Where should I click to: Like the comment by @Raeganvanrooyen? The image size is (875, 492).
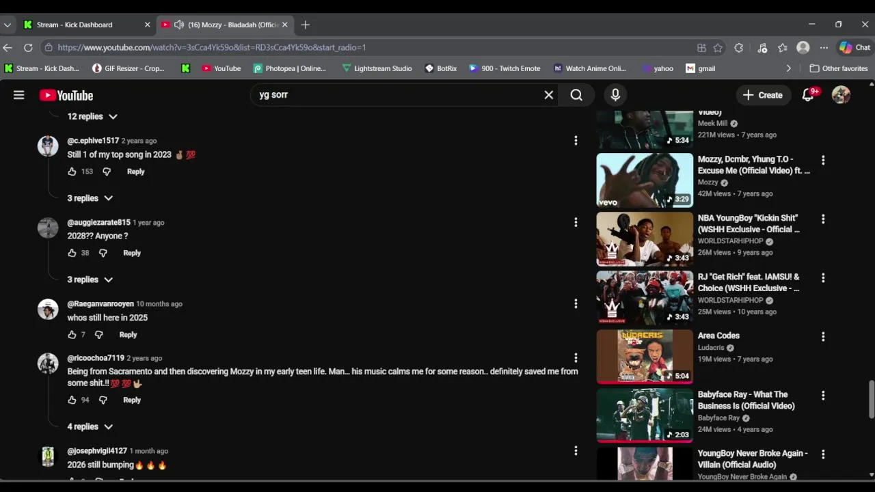point(72,335)
